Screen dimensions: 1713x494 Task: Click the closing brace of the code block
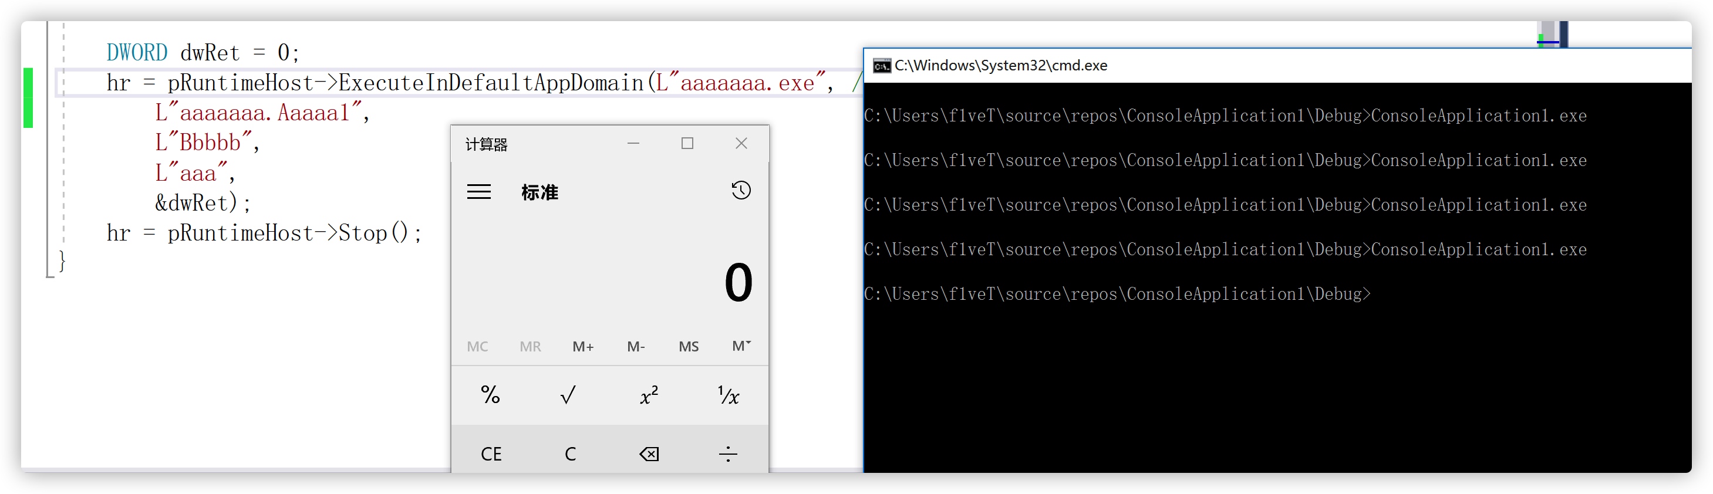62,260
